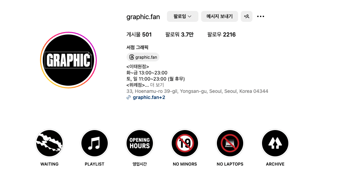Click the 메시지 보내기 message button
The width and height of the screenshot is (340, 184).
(220, 16)
